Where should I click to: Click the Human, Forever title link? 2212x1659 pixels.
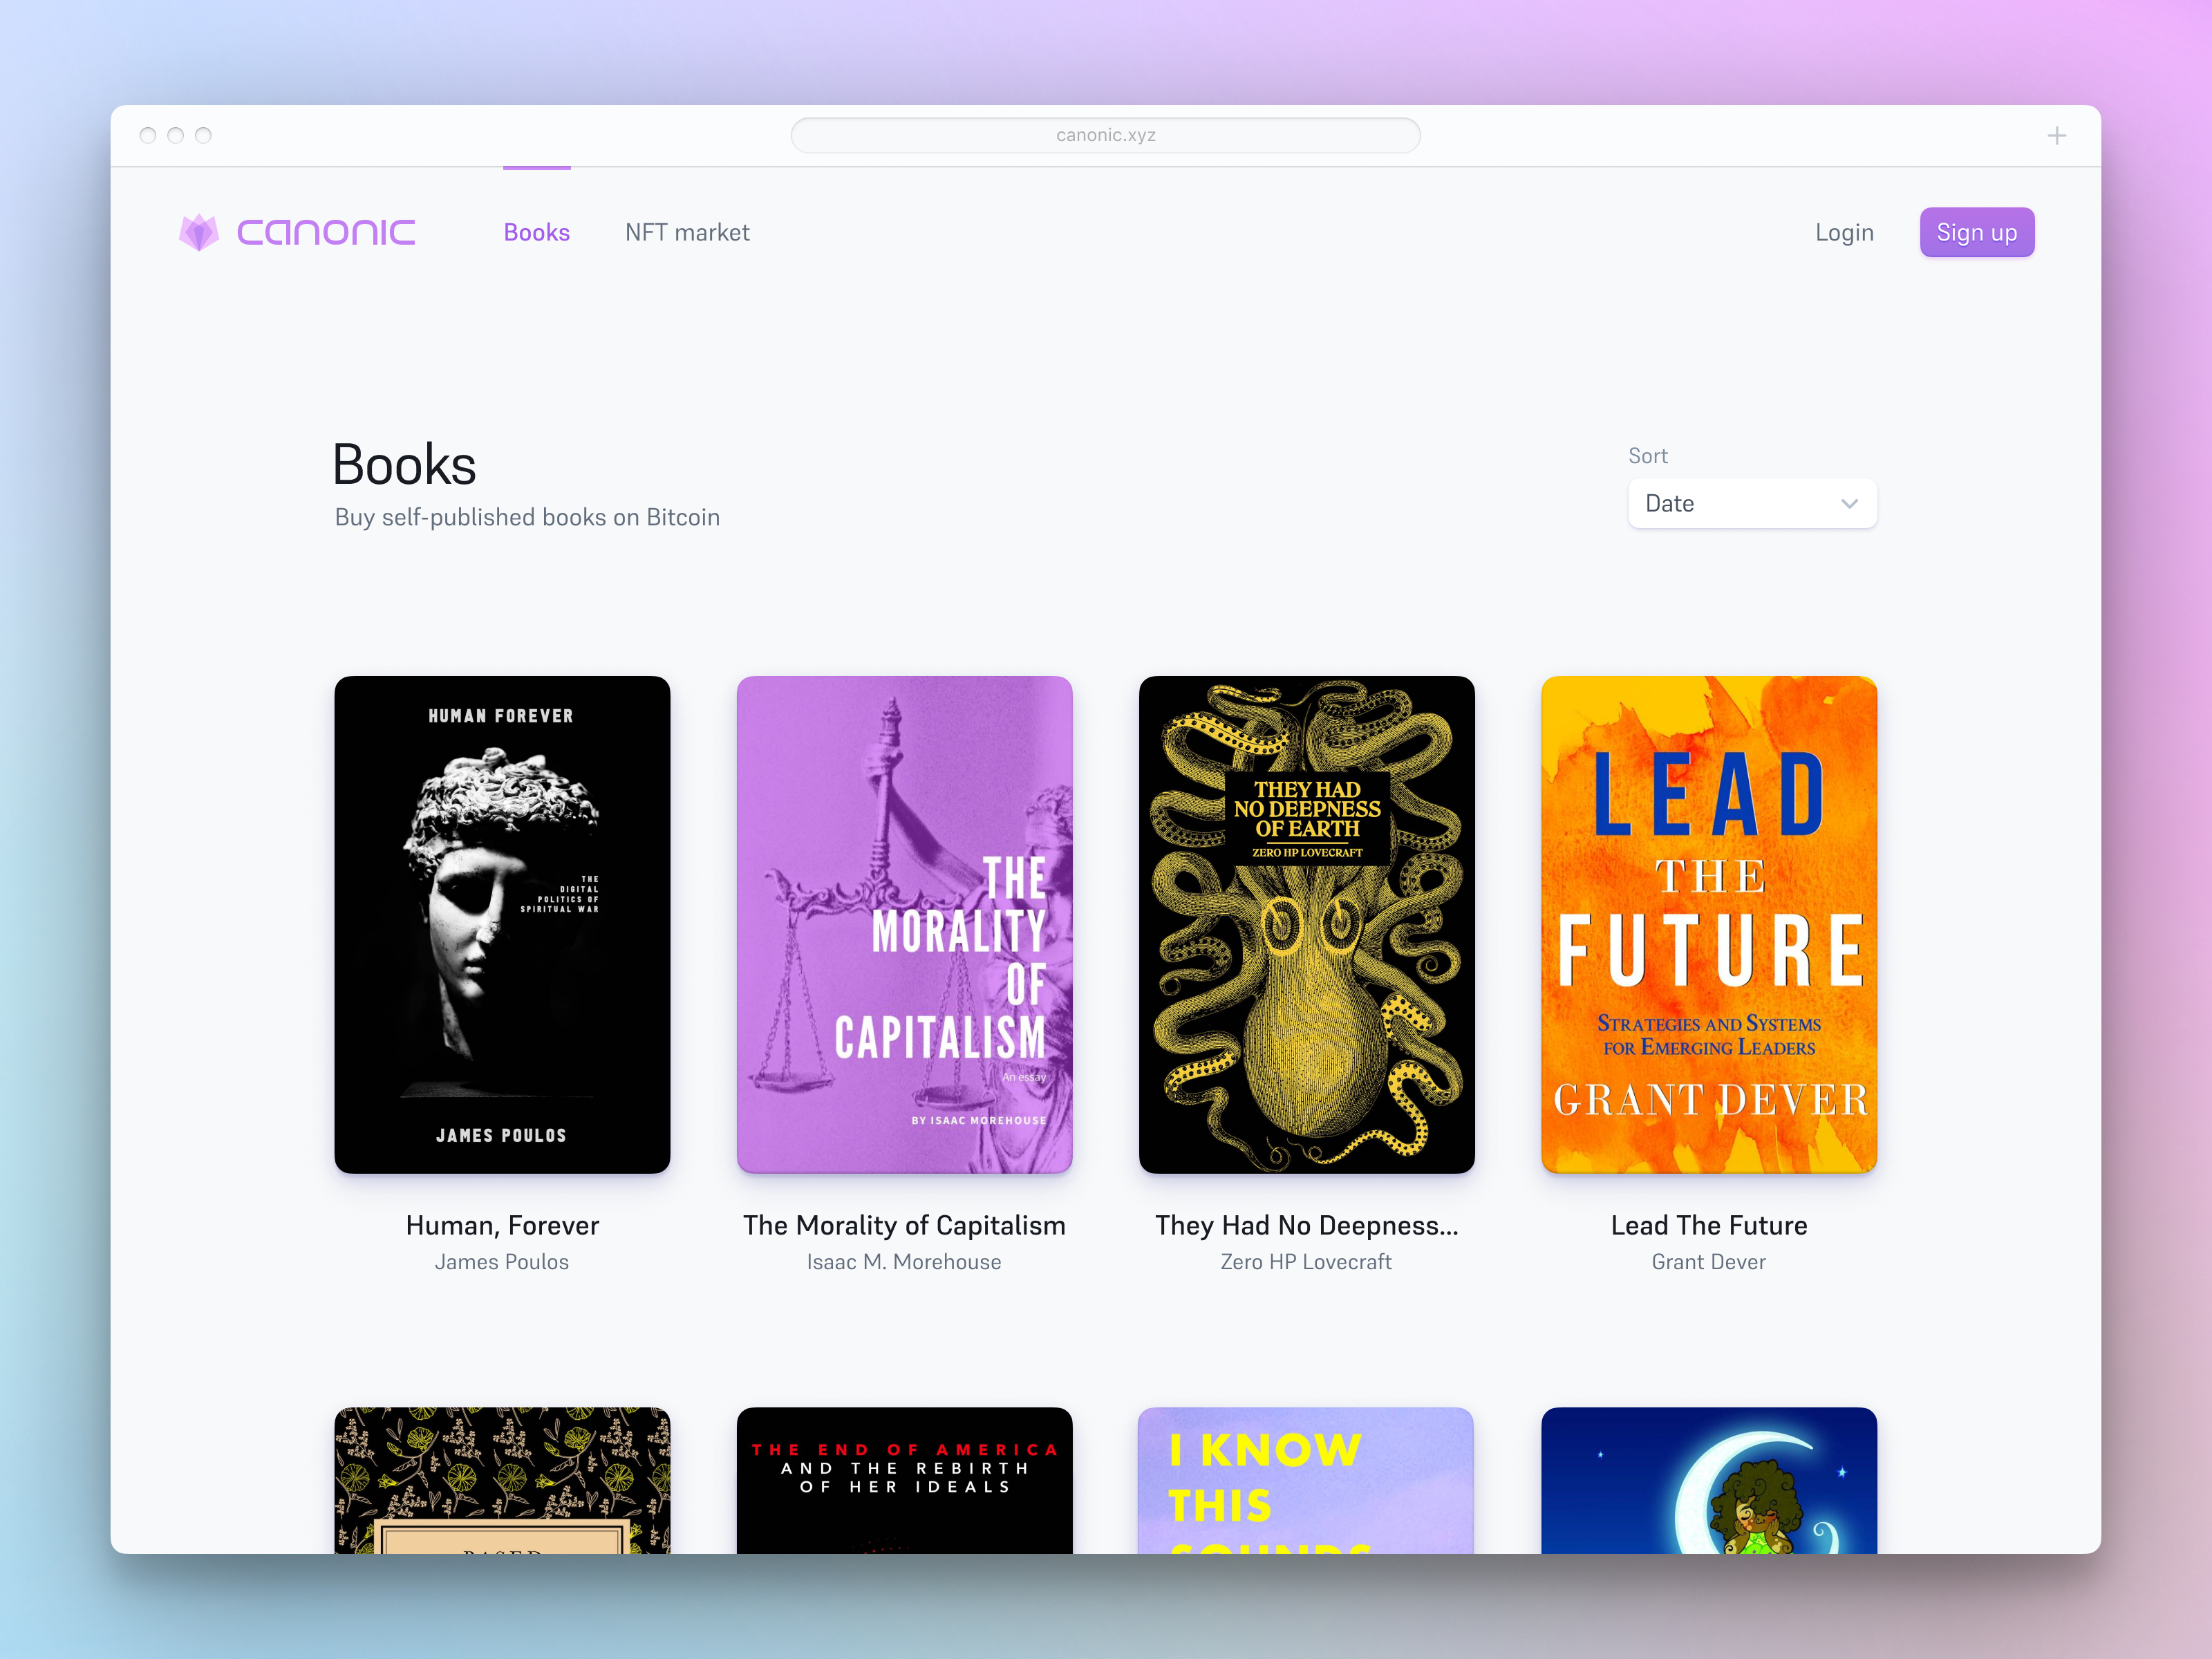click(x=502, y=1226)
